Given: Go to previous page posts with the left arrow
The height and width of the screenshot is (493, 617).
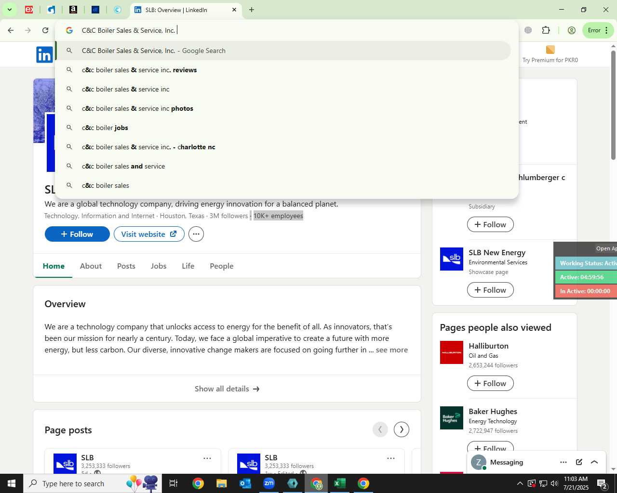Looking at the screenshot, I should point(380,429).
